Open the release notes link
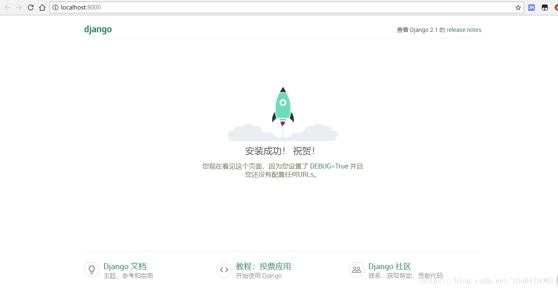The image size is (558, 289). point(464,30)
